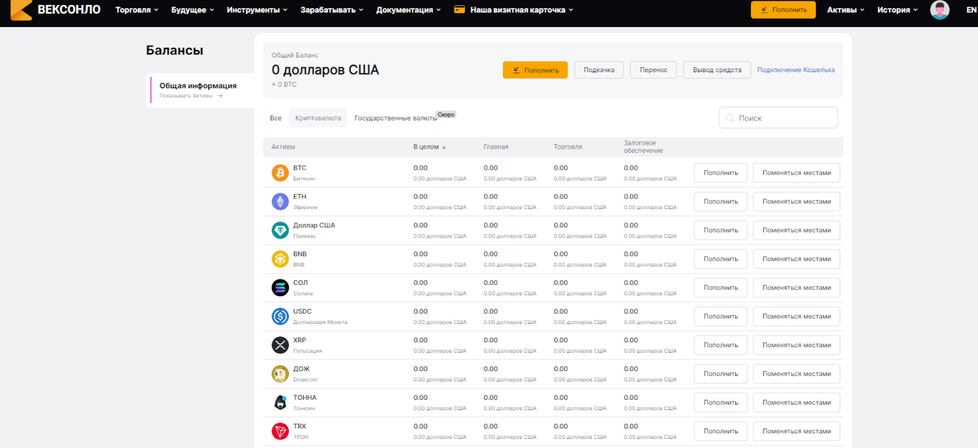Viewport: 978px width, 448px height.
Task: Click the Вывод средств button
Action: click(x=717, y=70)
